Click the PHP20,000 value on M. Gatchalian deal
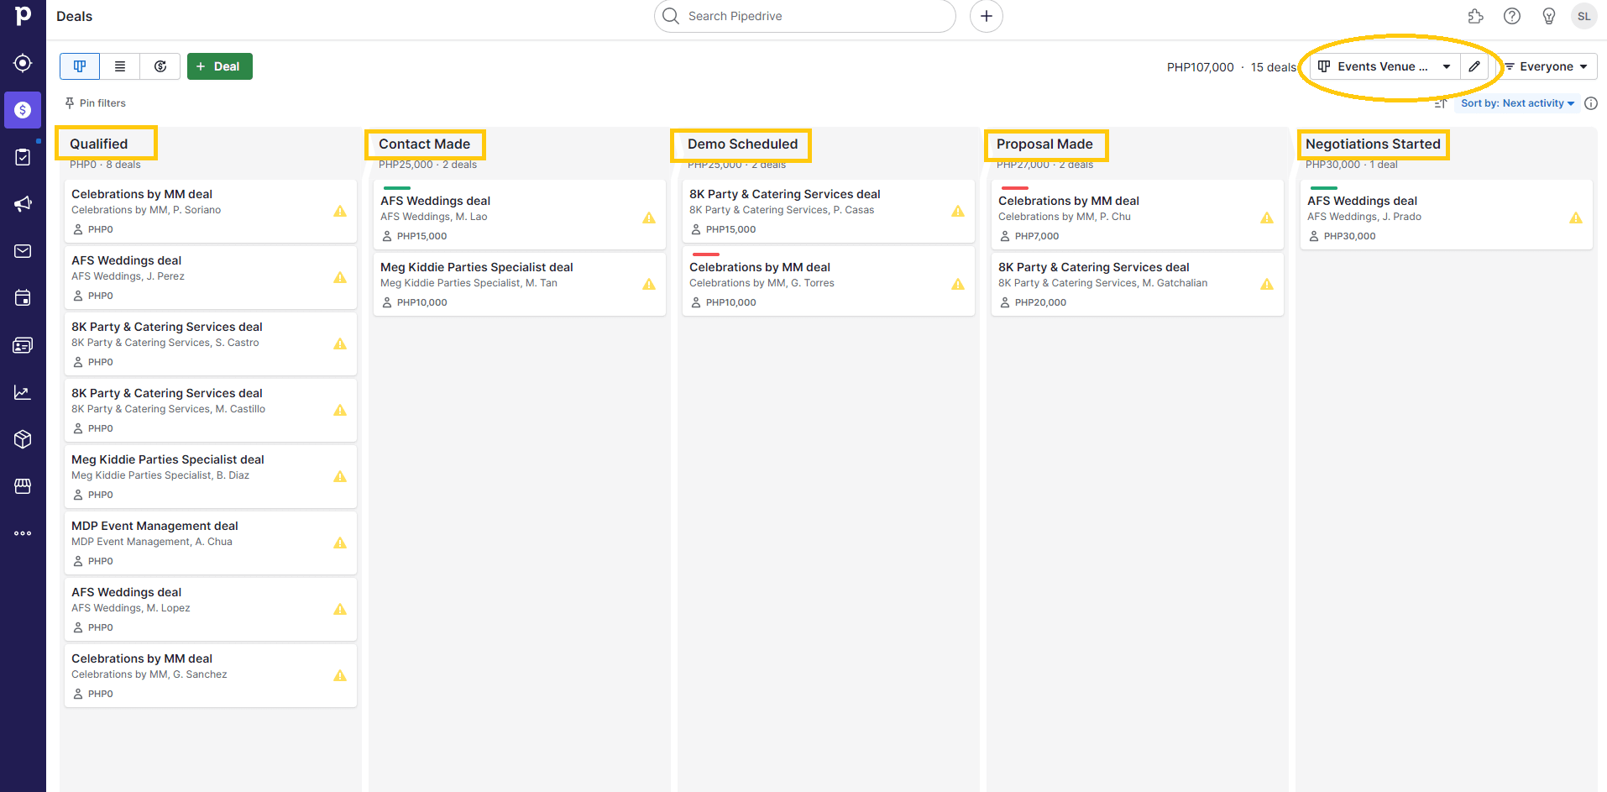This screenshot has height=792, width=1607. click(1040, 302)
